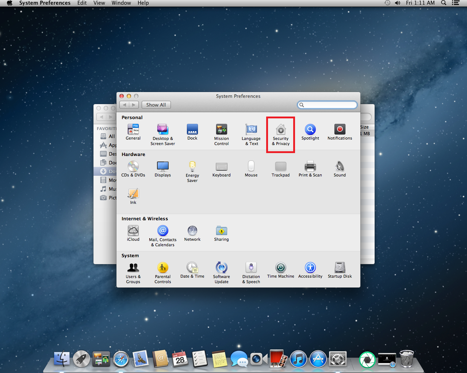Open the Window menu

[x=121, y=3]
